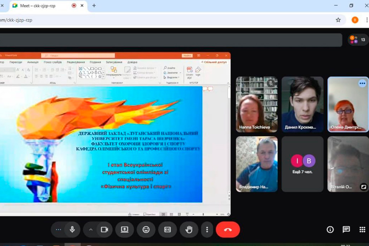Select the triangle shape in shapes gallery
Image resolution: width=369 pixels, height=246 pixels.
[x=80, y=73]
